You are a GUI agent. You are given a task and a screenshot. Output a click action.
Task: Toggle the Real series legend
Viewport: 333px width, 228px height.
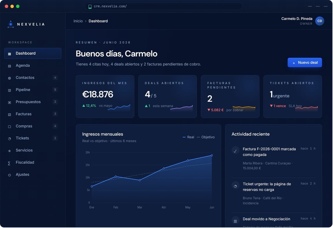click(188, 137)
